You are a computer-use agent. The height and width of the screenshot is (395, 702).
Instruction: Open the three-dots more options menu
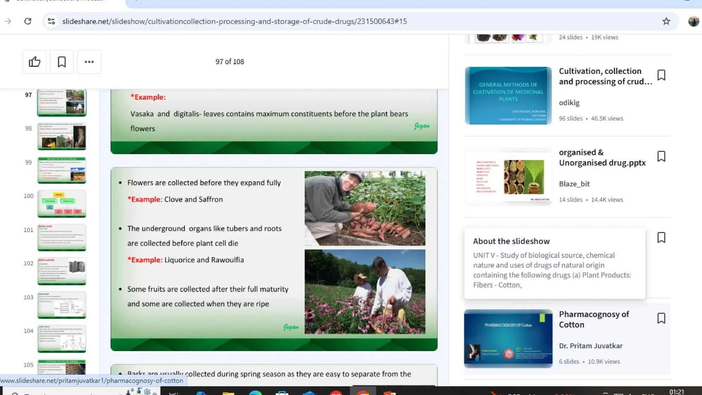tap(89, 62)
